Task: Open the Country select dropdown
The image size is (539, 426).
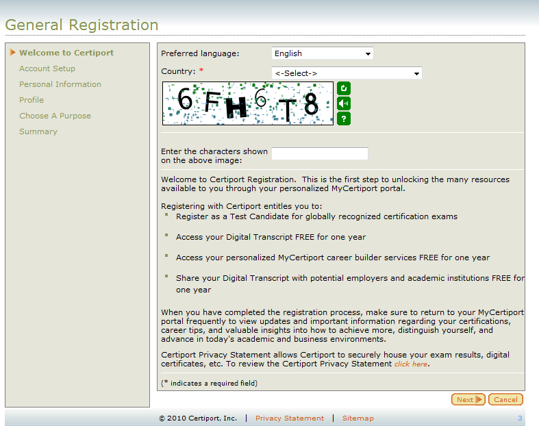Action: click(x=347, y=73)
